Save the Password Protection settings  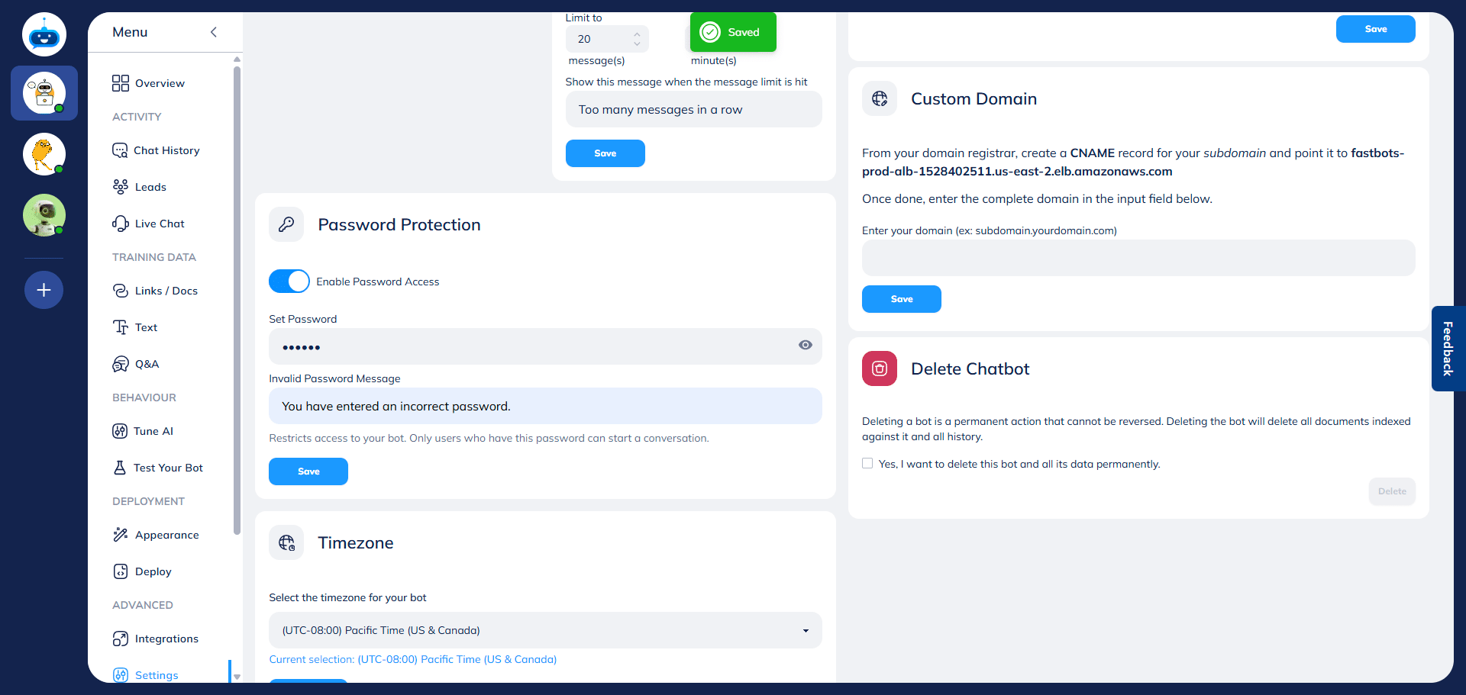308,471
